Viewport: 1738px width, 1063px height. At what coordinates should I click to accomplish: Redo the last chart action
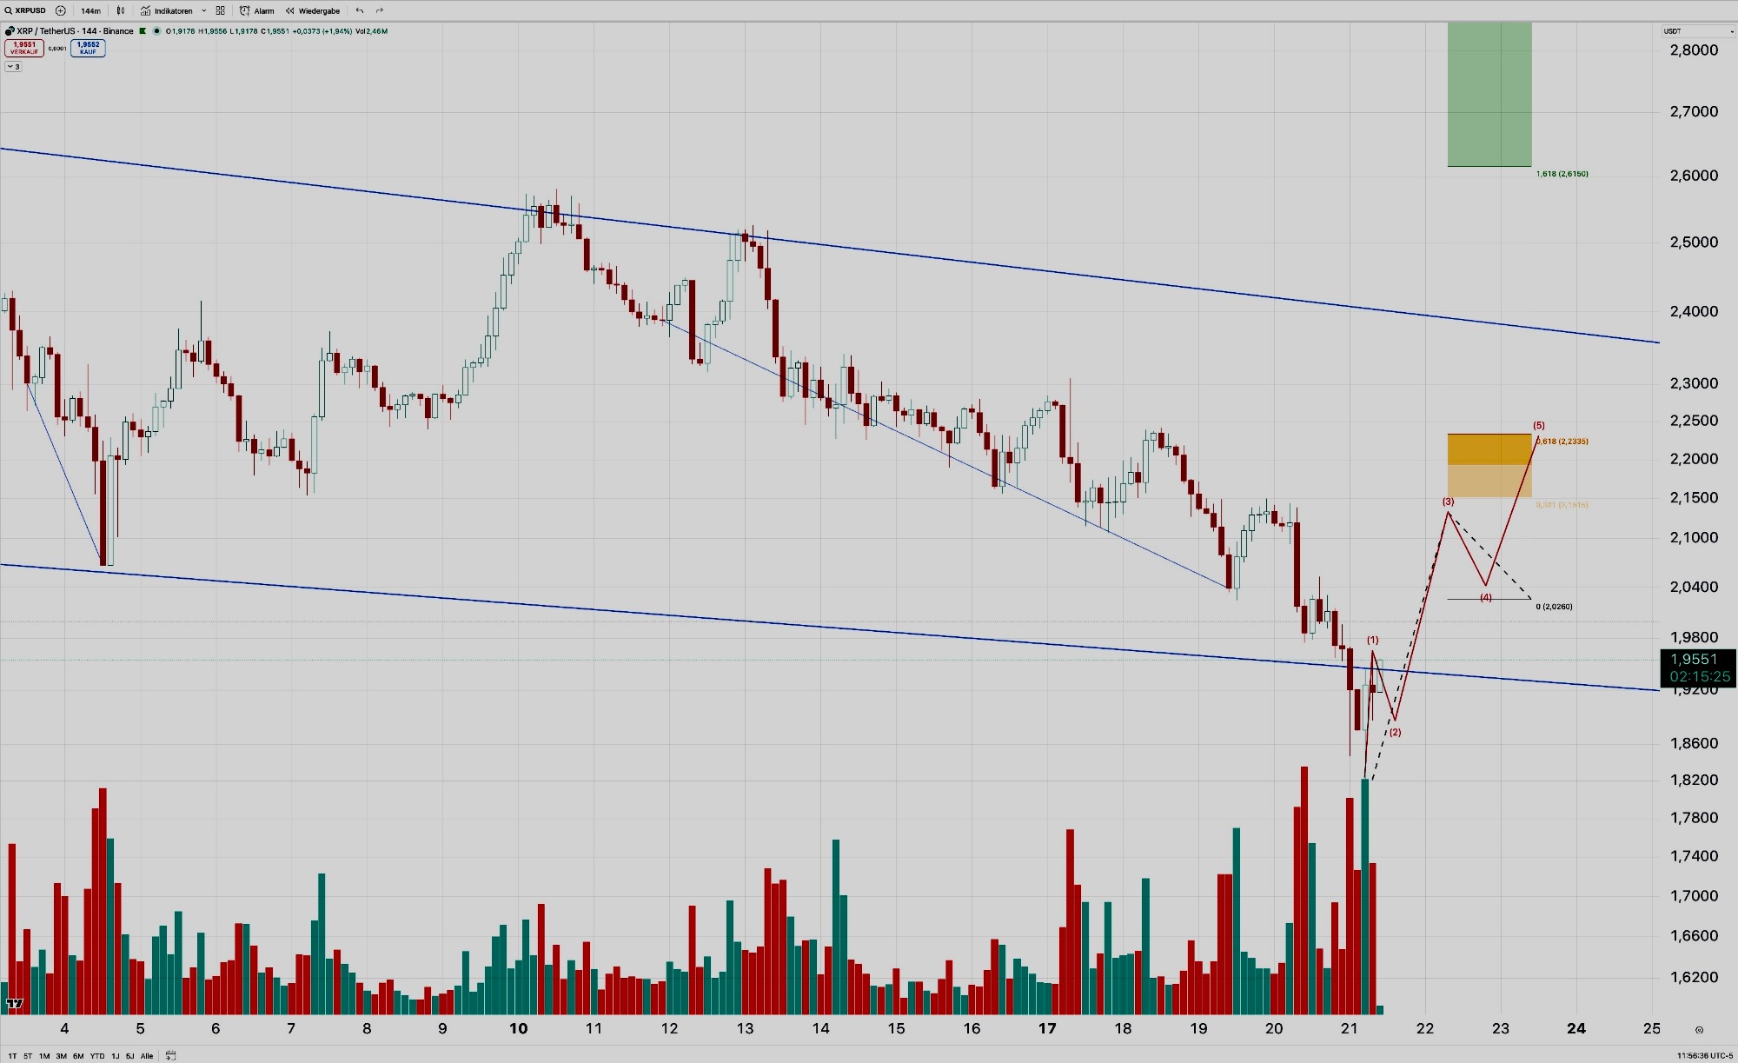380,10
